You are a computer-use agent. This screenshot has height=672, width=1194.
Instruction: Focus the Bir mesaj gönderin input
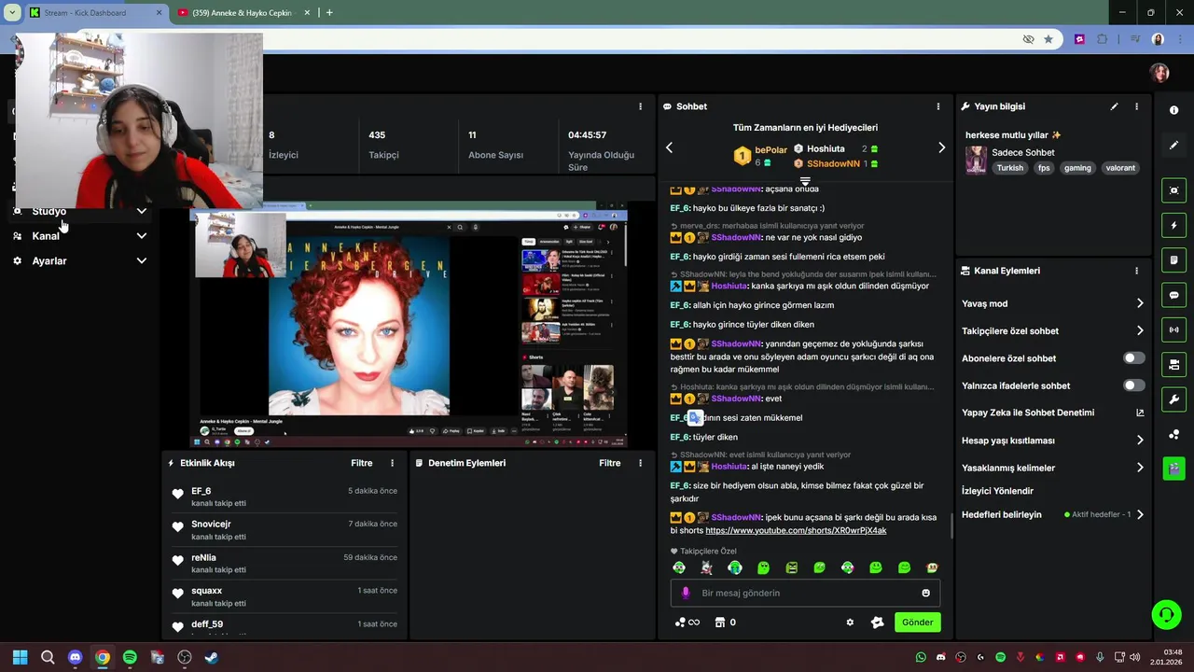805,593
